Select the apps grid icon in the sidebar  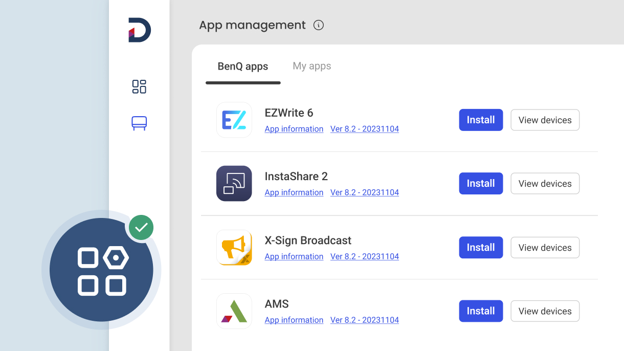click(x=139, y=87)
